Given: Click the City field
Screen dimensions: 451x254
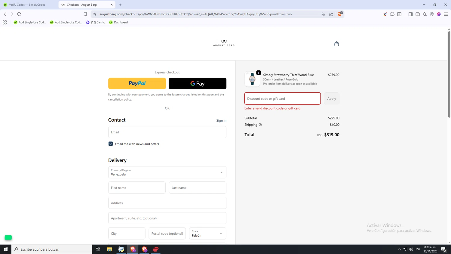Looking at the screenshot, I should click(x=127, y=234).
